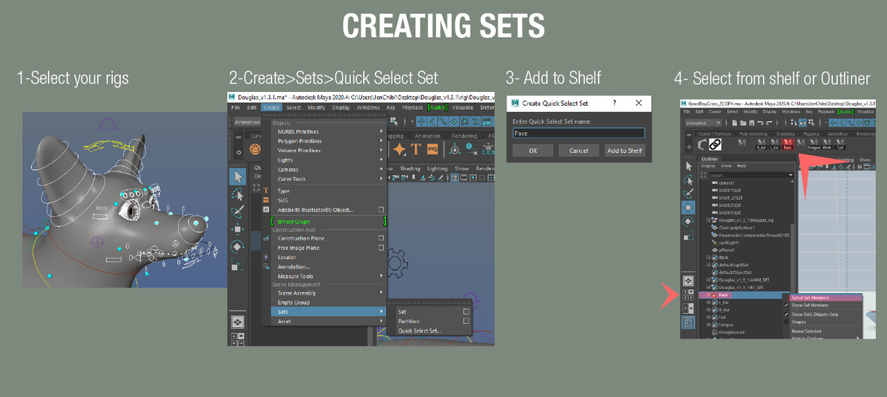
Task: Toggle Show DAG Objects Only
Action: (x=823, y=314)
